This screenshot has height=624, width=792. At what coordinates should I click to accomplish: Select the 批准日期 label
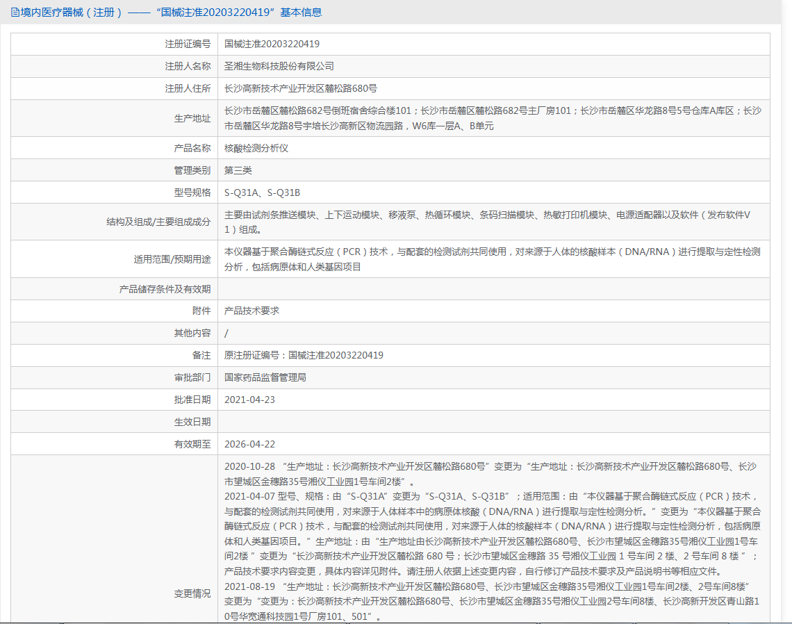192,400
